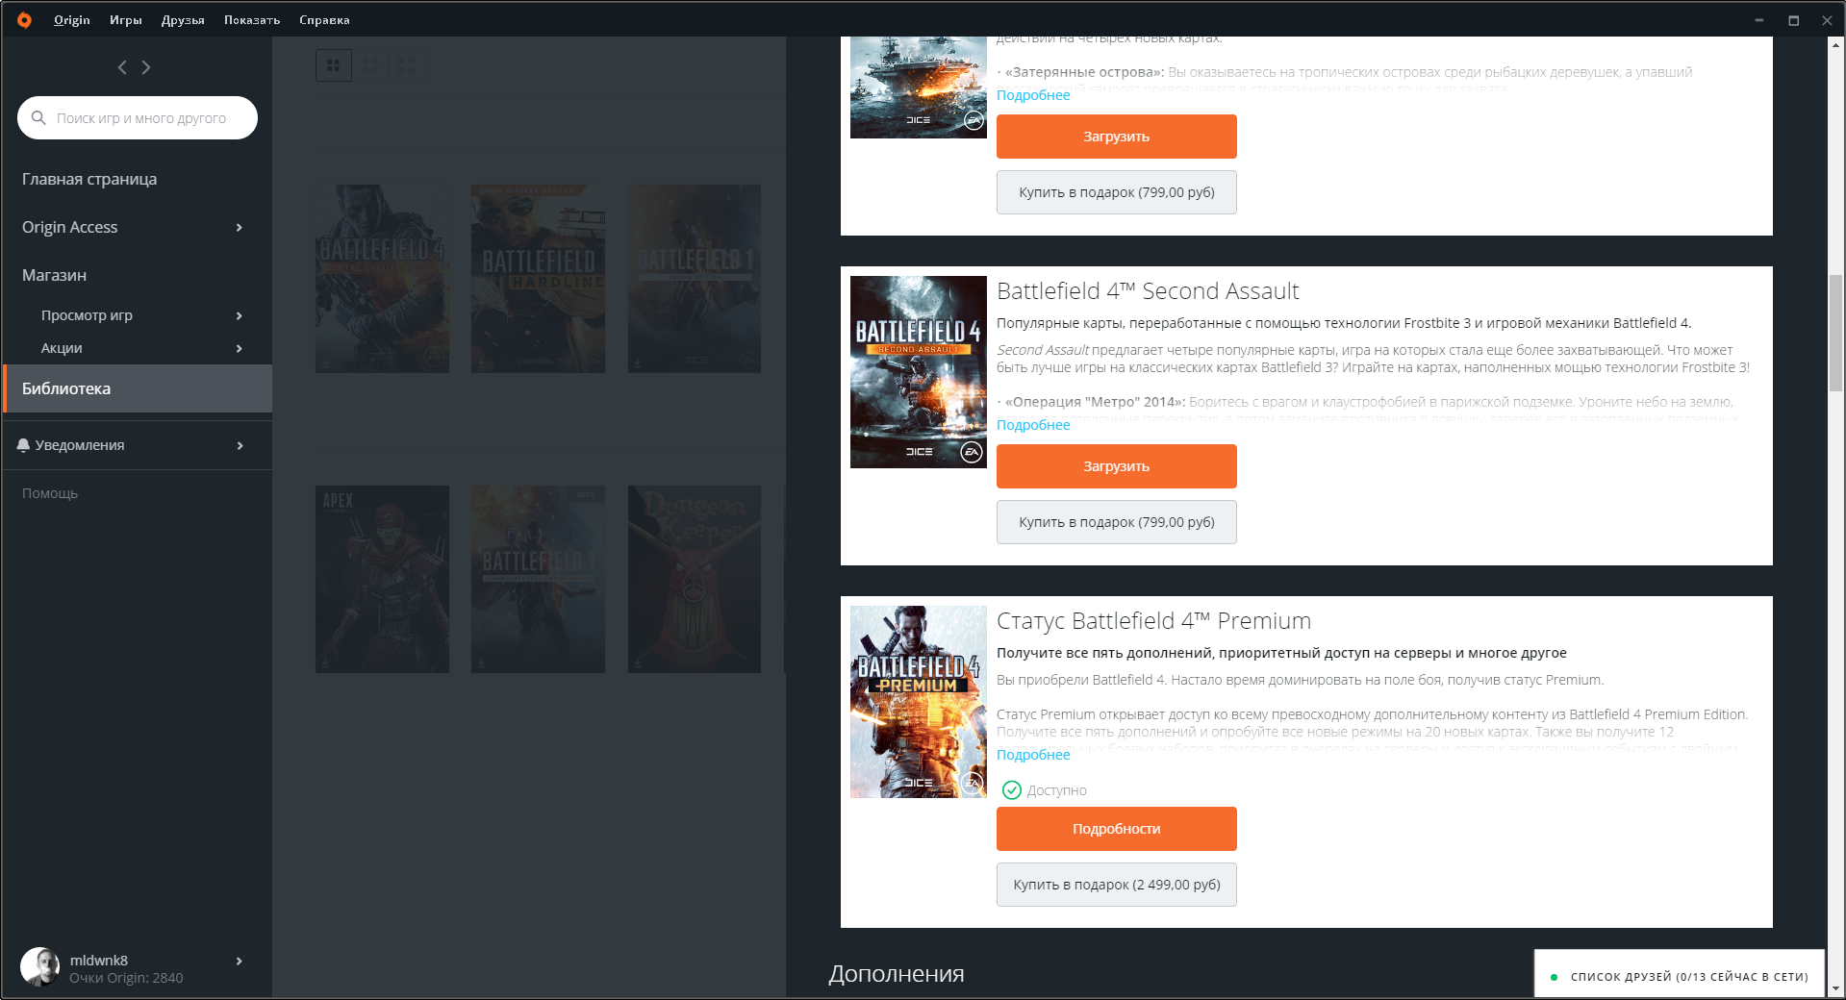Go back with the left arrow
The height and width of the screenshot is (1000, 1846).
click(x=122, y=67)
